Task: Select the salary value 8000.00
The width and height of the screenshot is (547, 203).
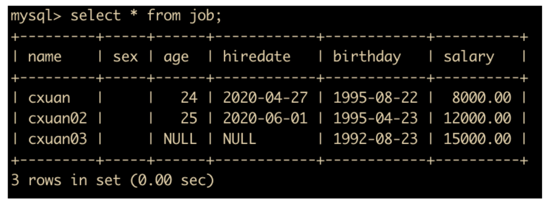Action: (x=482, y=98)
